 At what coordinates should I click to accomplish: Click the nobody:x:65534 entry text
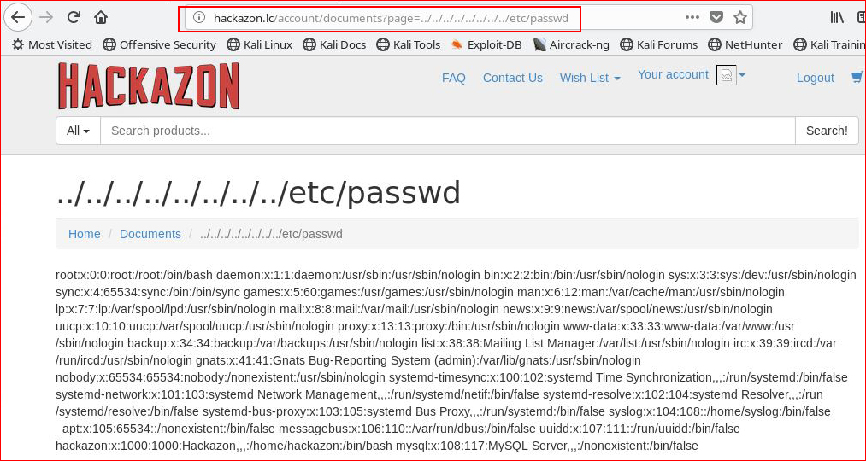coord(221,377)
